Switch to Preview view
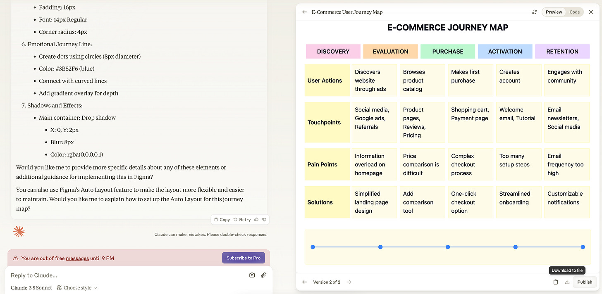This screenshot has height=294, width=602. [x=554, y=12]
